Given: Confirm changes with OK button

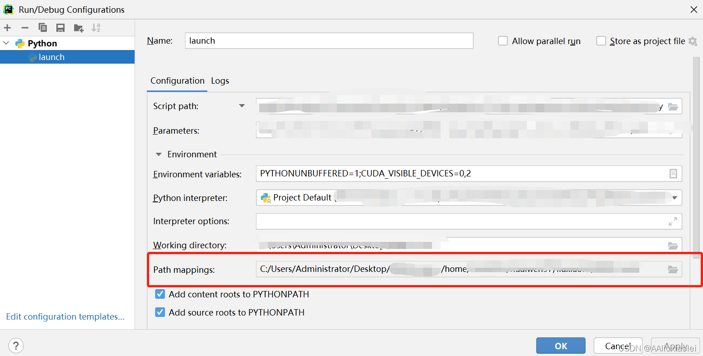Looking at the screenshot, I should point(561,346).
